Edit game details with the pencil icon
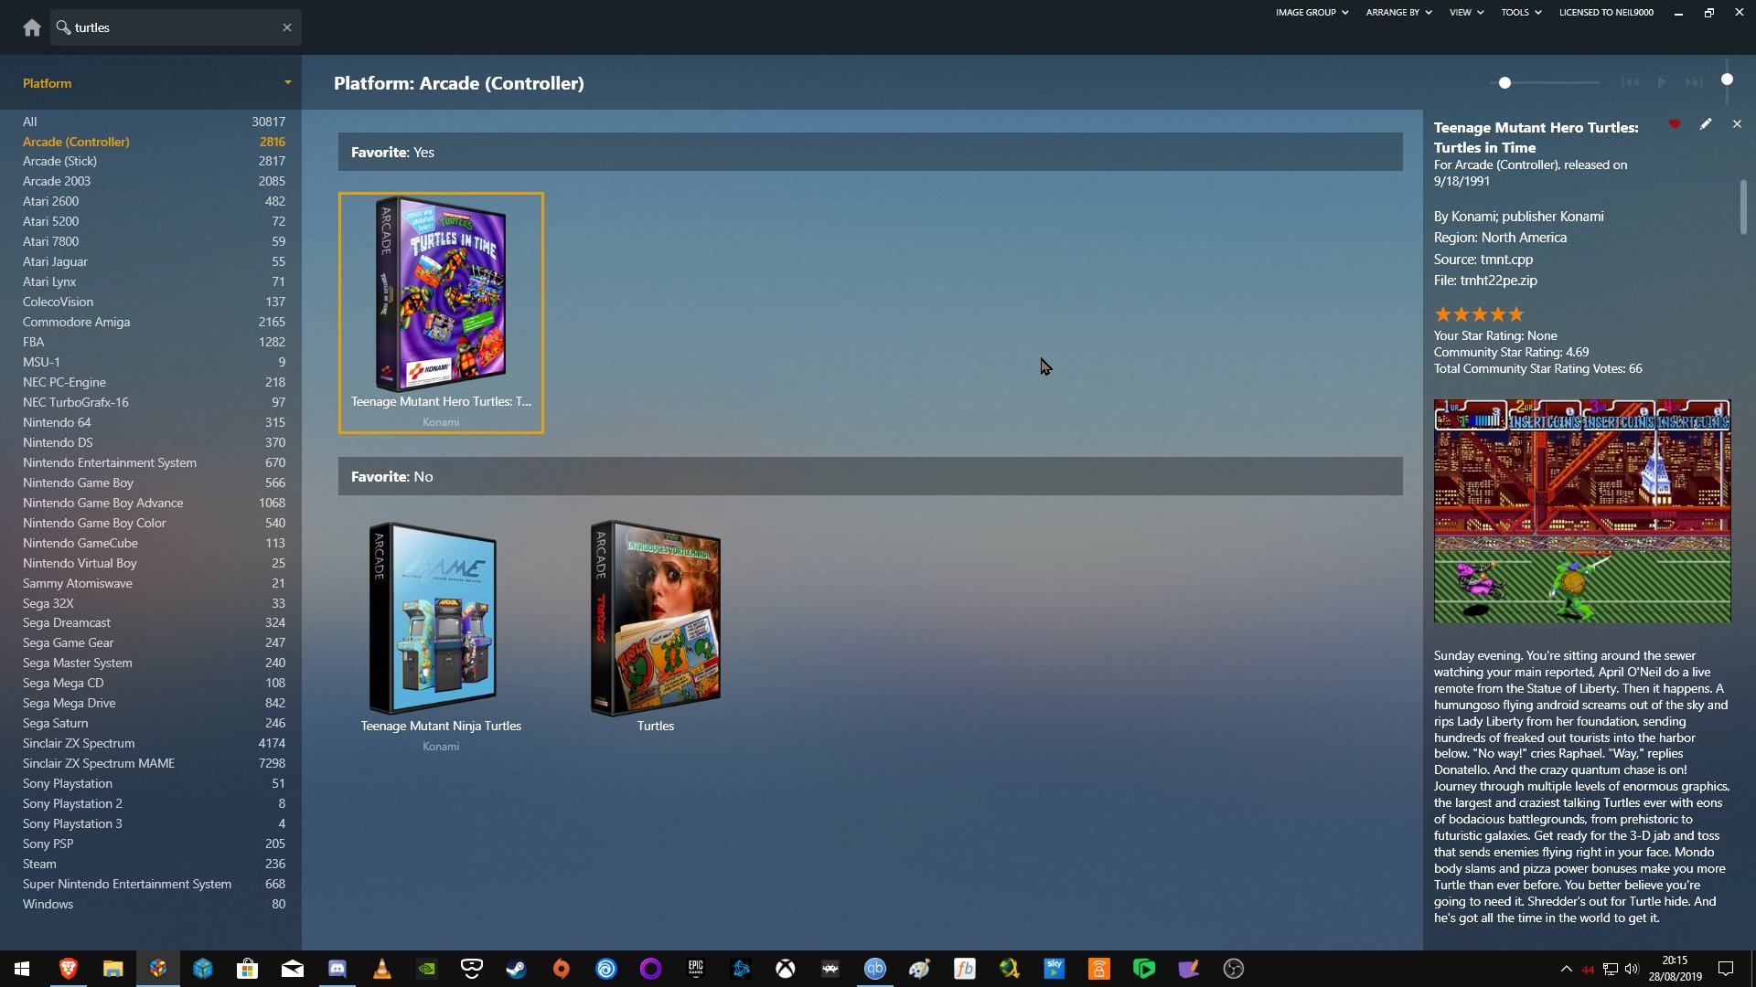This screenshot has height=987, width=1756. coord(1706,124)
